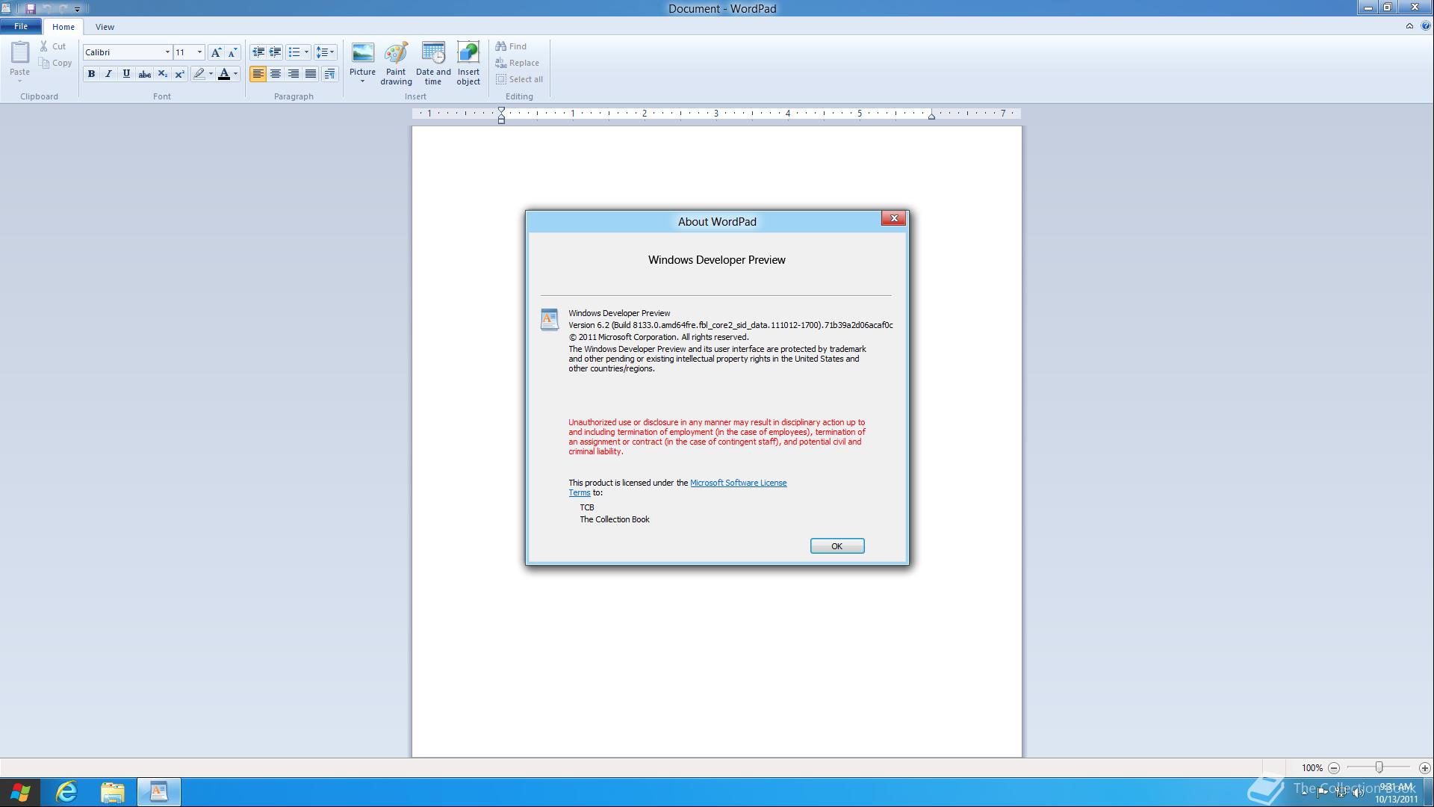
Task: Click the left indent marker on ruler
Action: click(x=501, y=115)
